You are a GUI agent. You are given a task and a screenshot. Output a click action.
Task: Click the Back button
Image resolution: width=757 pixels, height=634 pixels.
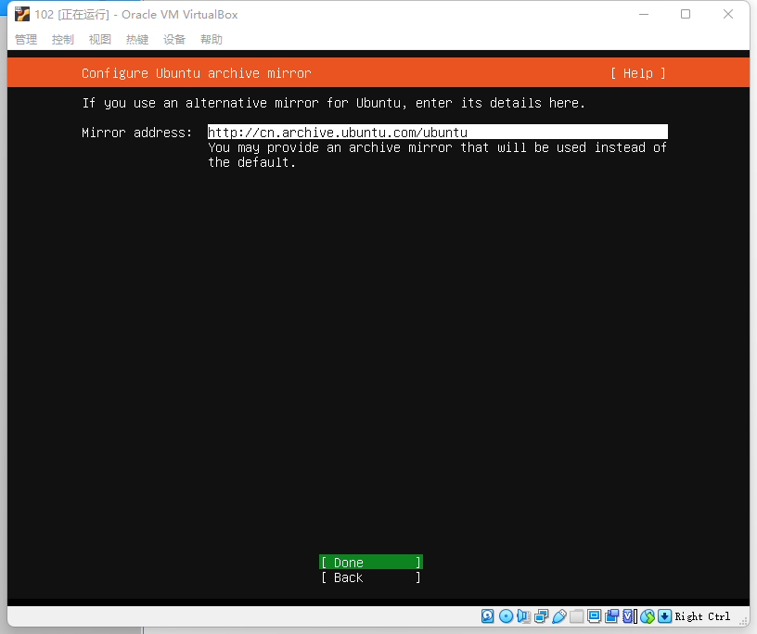tap(371, 577)
